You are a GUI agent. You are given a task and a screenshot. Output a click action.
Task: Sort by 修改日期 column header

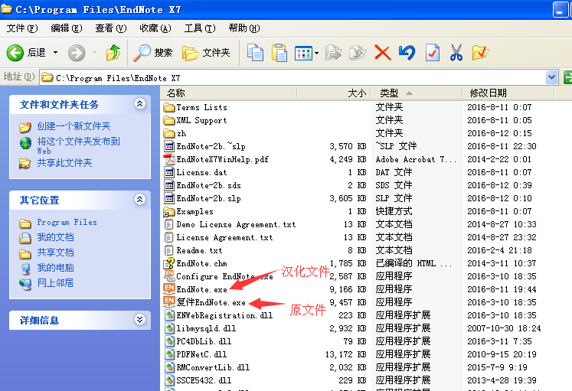[508, 93]
